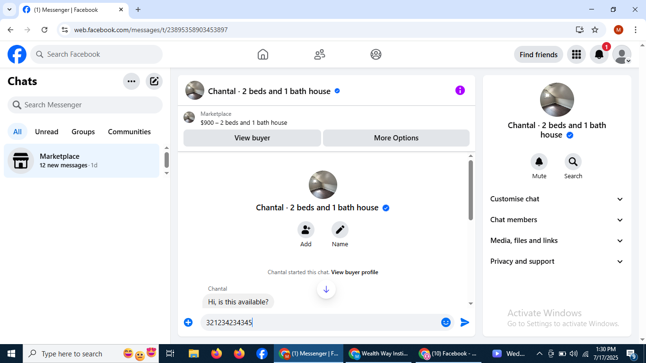This screenshot has height=363, width=646.
Task: Open Chats options three-dot menu
Action: pyautogui.click(x=131, y=81)
